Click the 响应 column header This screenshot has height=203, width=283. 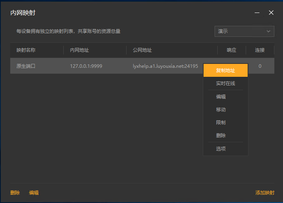point(232,50)
